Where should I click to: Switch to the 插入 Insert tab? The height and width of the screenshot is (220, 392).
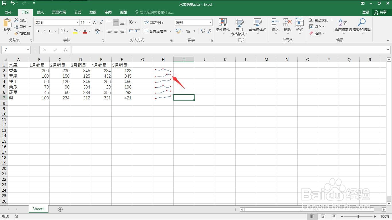click(40, 12)
